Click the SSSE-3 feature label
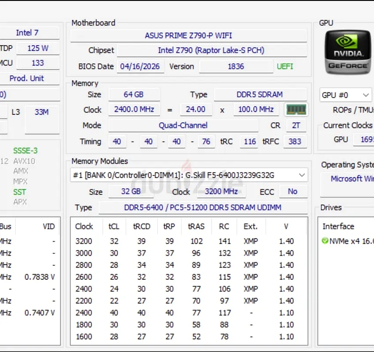Image resolution: width=374 pixels, height=352 pixels. tap(25, 150)
